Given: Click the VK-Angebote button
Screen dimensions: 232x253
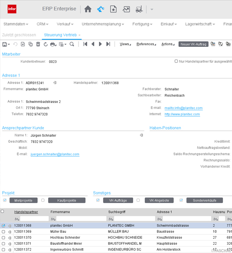Looking at the screenshot, I should coord(159,200).
